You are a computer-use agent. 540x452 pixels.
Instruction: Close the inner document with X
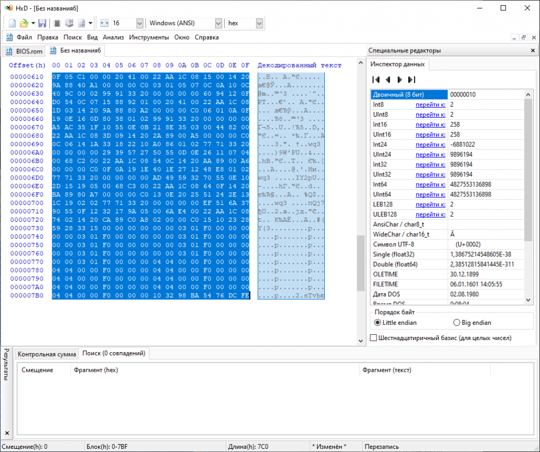pyautogui.click(x=534, y=37)
